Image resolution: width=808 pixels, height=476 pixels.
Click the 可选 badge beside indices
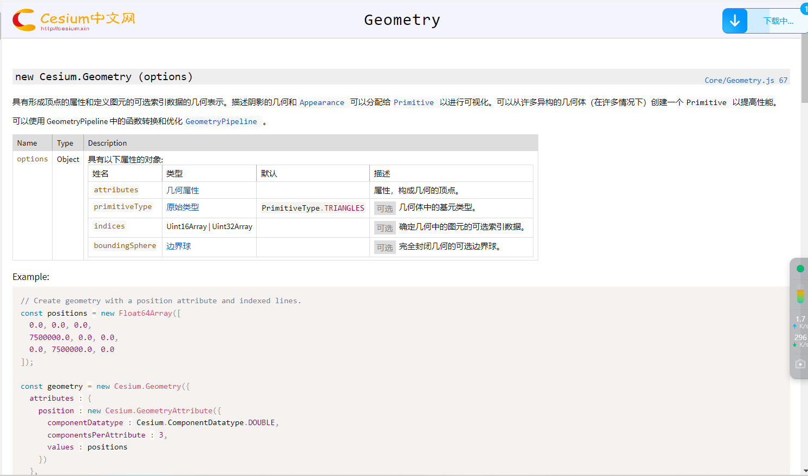point(385,227)
